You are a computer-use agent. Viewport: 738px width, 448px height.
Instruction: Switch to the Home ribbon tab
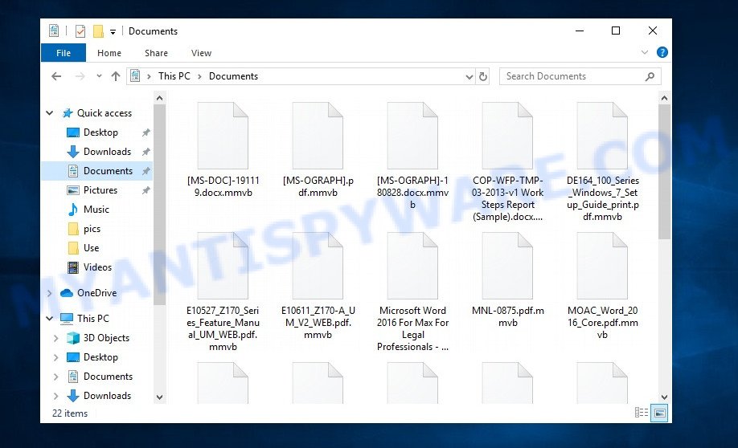(x=109, y=53)
